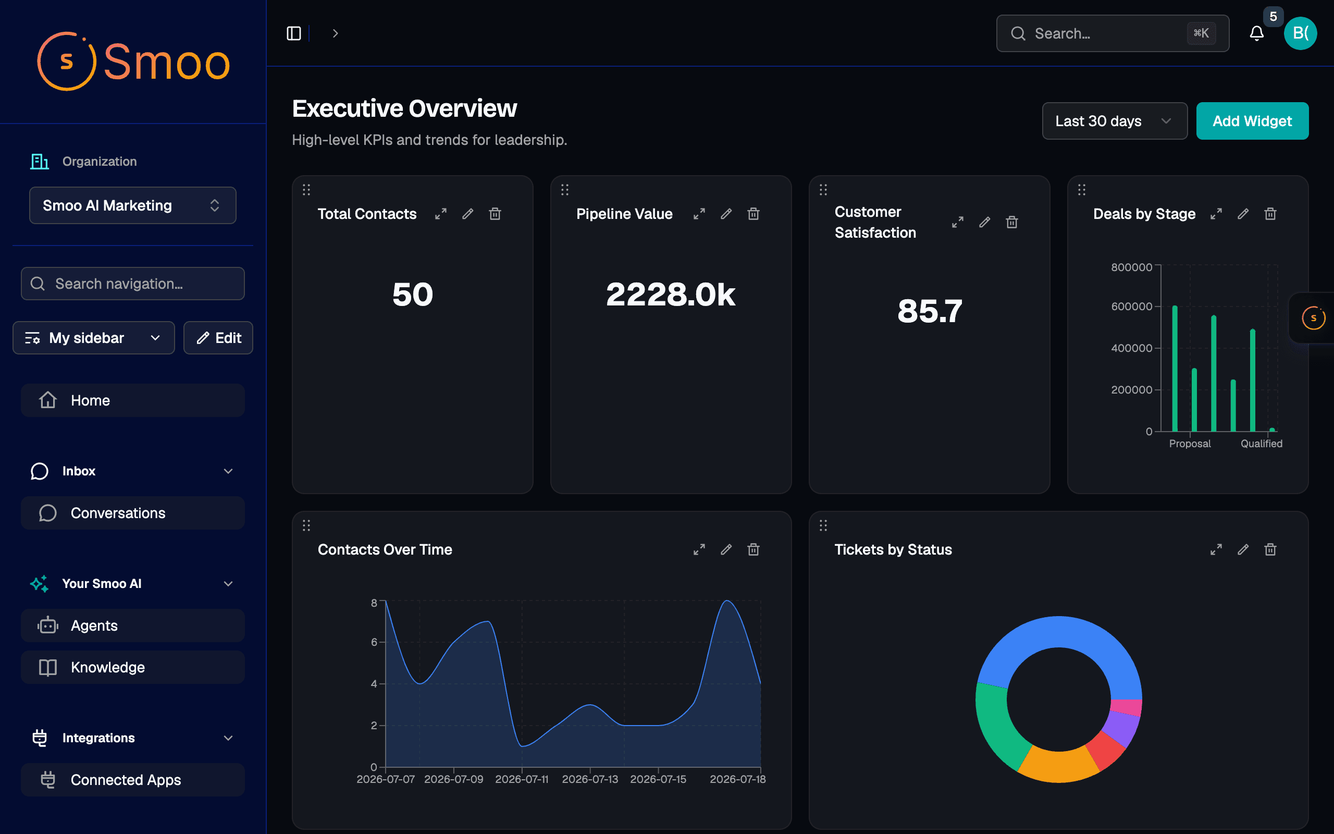This screenshot has height=834, width=1334.
Task: Expand the Contacts Over Time widget
Action: pos(699,549)
